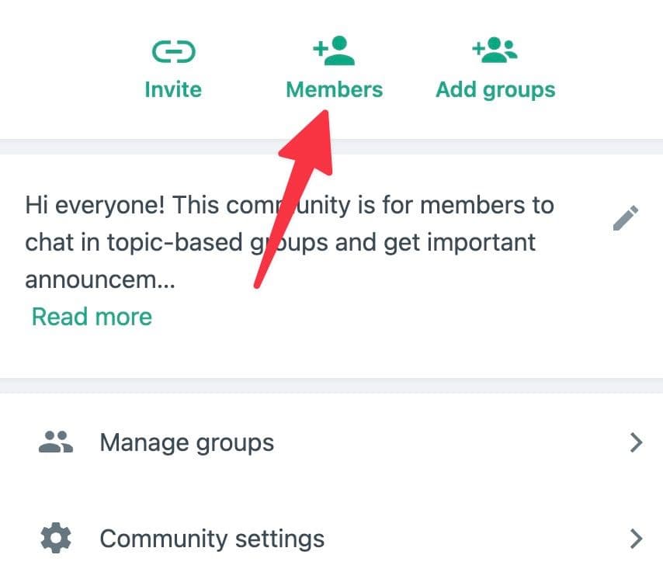The width and height of the screenshot is (663, 579).
Task: Tap the pencil icon to edit description
Action: pyautogui.click(x=626, y=218)
